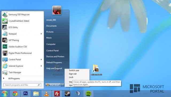Click the Digital Photo Professional label
Image resolution: width=171 pixels, height=97 pixels.
point(20,53)
